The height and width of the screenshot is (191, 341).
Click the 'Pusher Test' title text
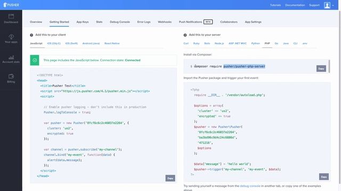pyautogui.click(x=62, y=86)
